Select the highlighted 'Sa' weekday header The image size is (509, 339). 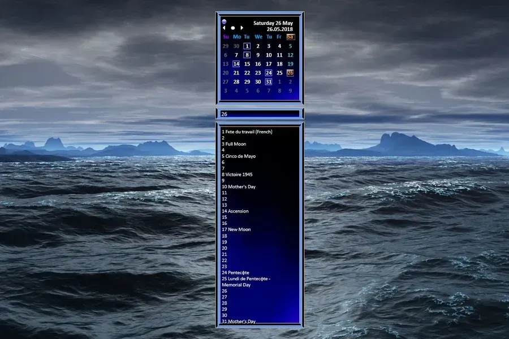pos(290,37)
